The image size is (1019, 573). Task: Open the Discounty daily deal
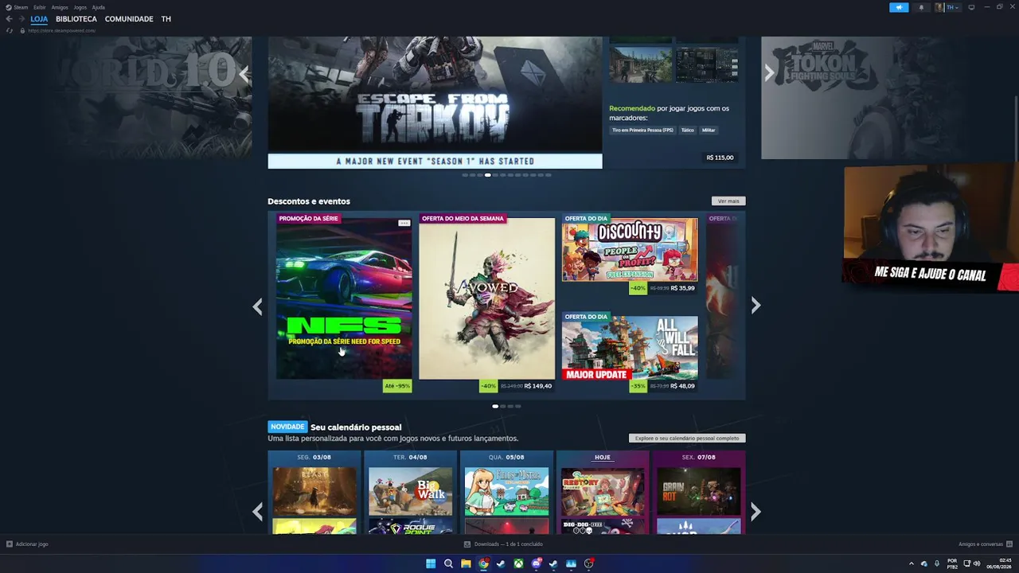click(630, 249)
